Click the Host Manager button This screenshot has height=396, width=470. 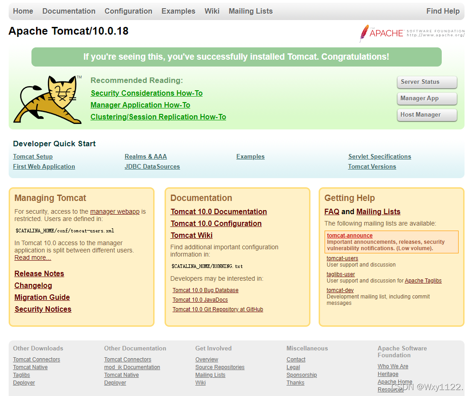[427, 115]
